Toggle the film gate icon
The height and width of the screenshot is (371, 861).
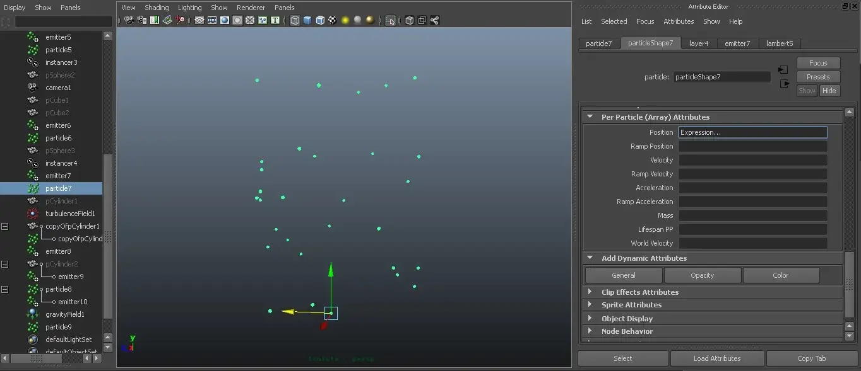tap(212, 20)
